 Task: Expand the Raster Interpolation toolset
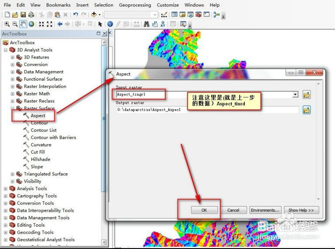tap(12, 87)
